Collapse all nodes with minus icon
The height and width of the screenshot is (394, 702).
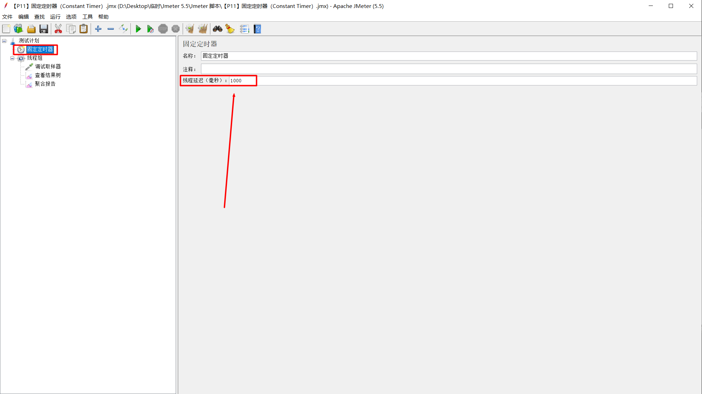(x=111, y=29)
